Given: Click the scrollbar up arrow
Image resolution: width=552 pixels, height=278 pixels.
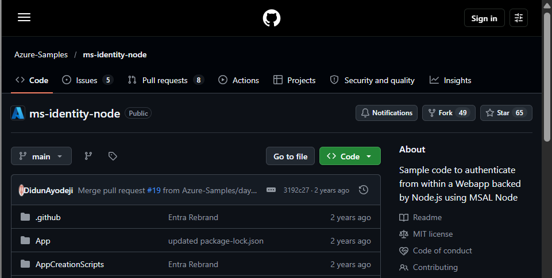Looking at the screenshot, I should [x=547, y=5].
